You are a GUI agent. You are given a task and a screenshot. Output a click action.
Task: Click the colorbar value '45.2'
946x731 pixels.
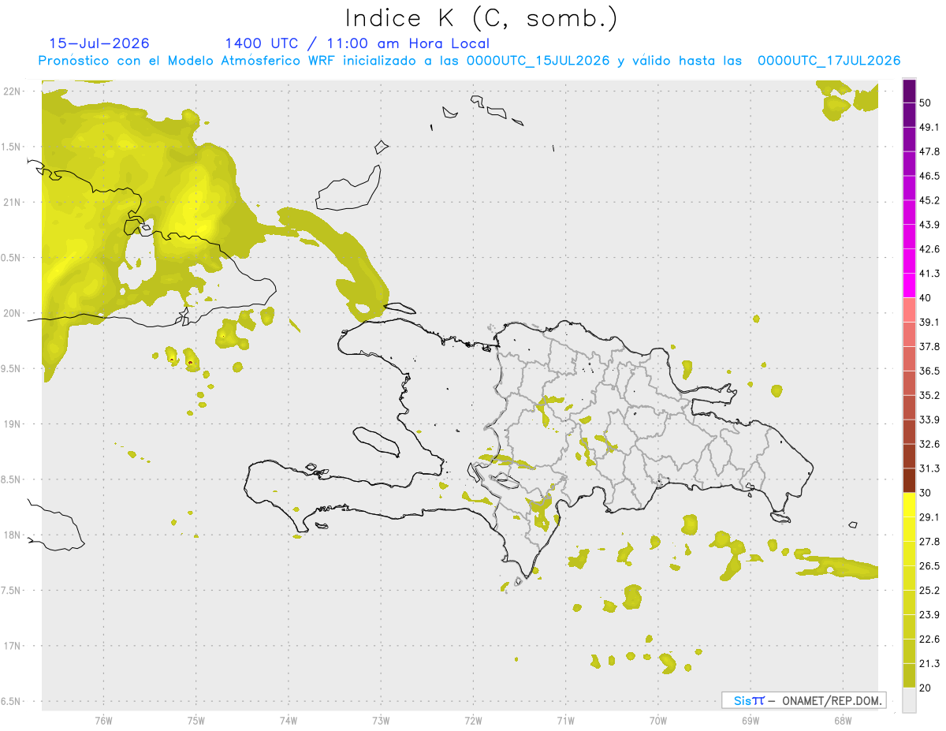click(x=929, y=200)
